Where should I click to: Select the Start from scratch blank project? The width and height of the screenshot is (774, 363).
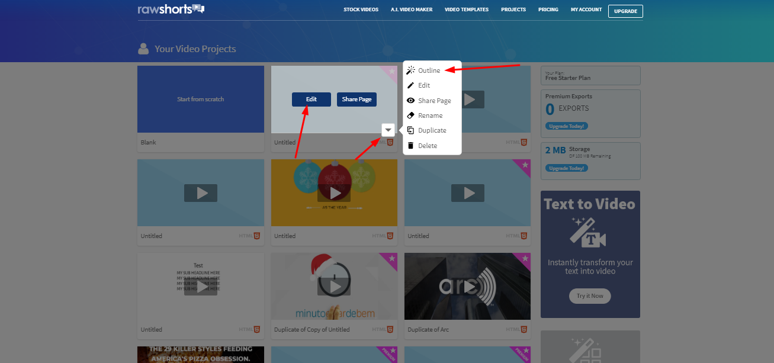[201, 99]
